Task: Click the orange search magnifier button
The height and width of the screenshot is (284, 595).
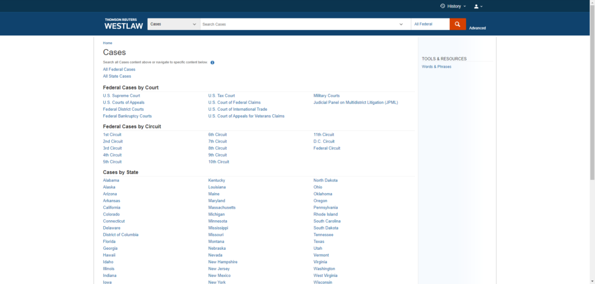Action: (x=458, y=24)
